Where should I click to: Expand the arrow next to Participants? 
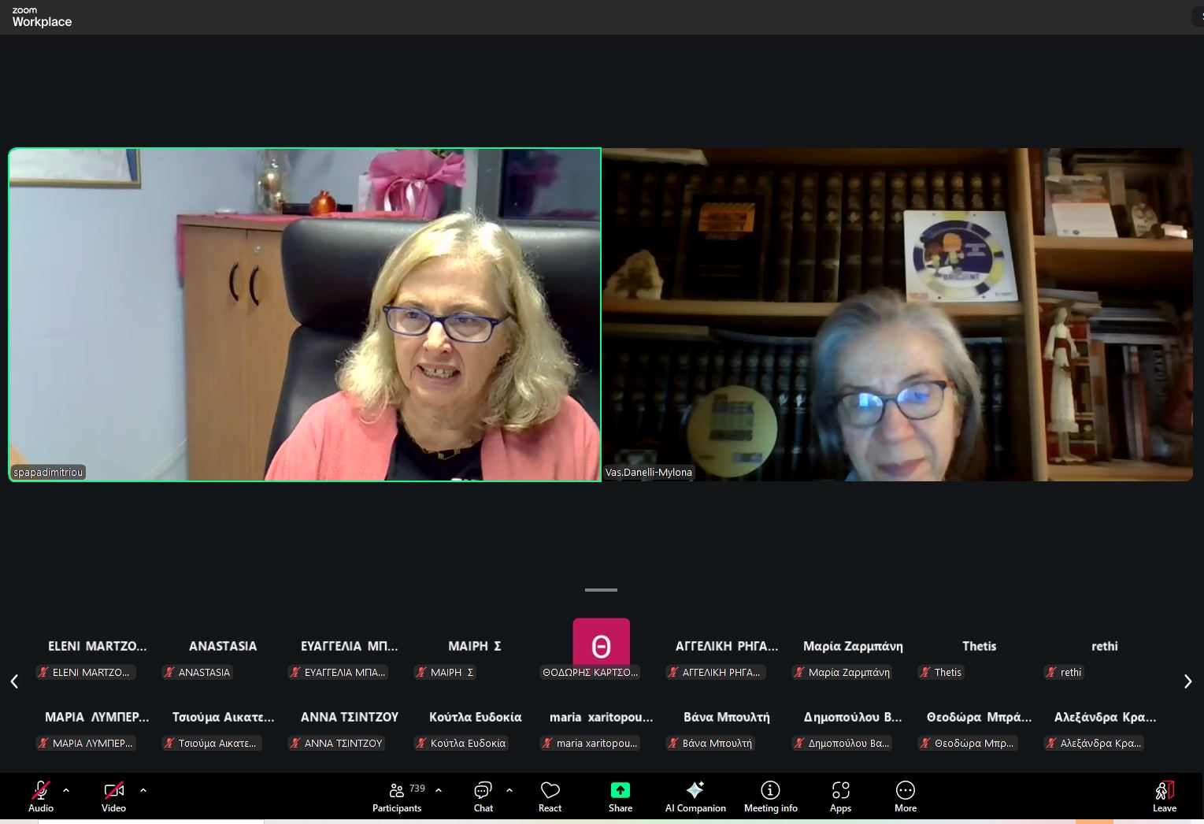pos(439,789)
